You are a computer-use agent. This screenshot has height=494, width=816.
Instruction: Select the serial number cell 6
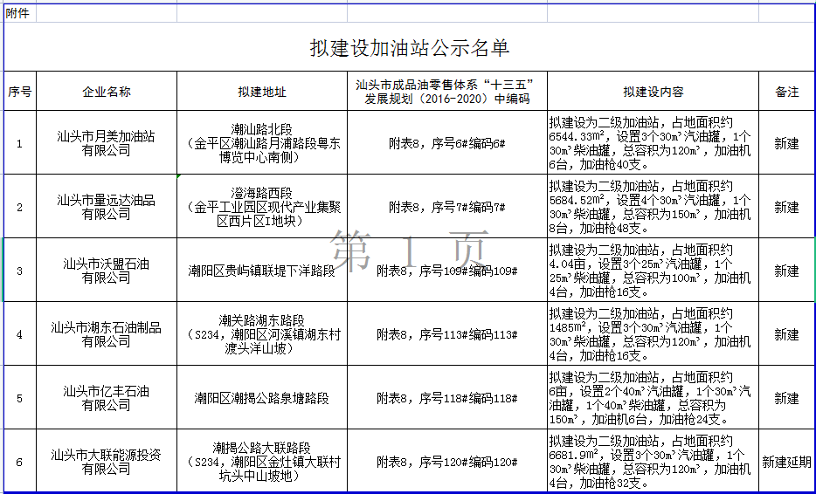[x=20, y=461]
